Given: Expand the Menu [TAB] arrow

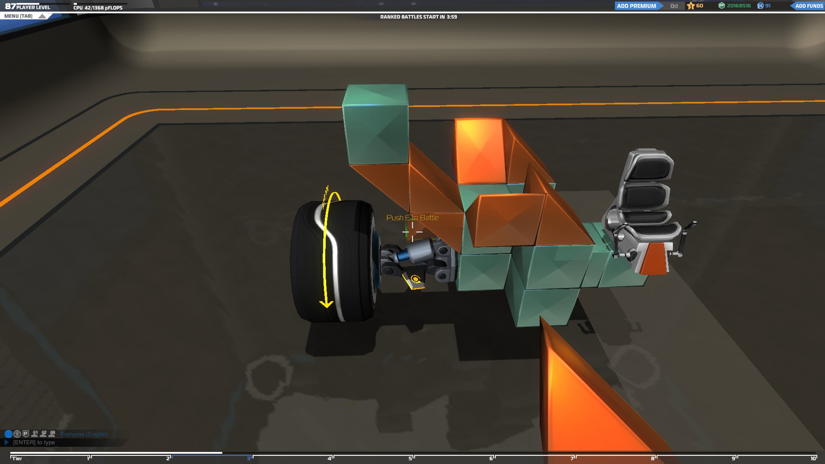Looking at the screenshot, I should click(42, 16).
